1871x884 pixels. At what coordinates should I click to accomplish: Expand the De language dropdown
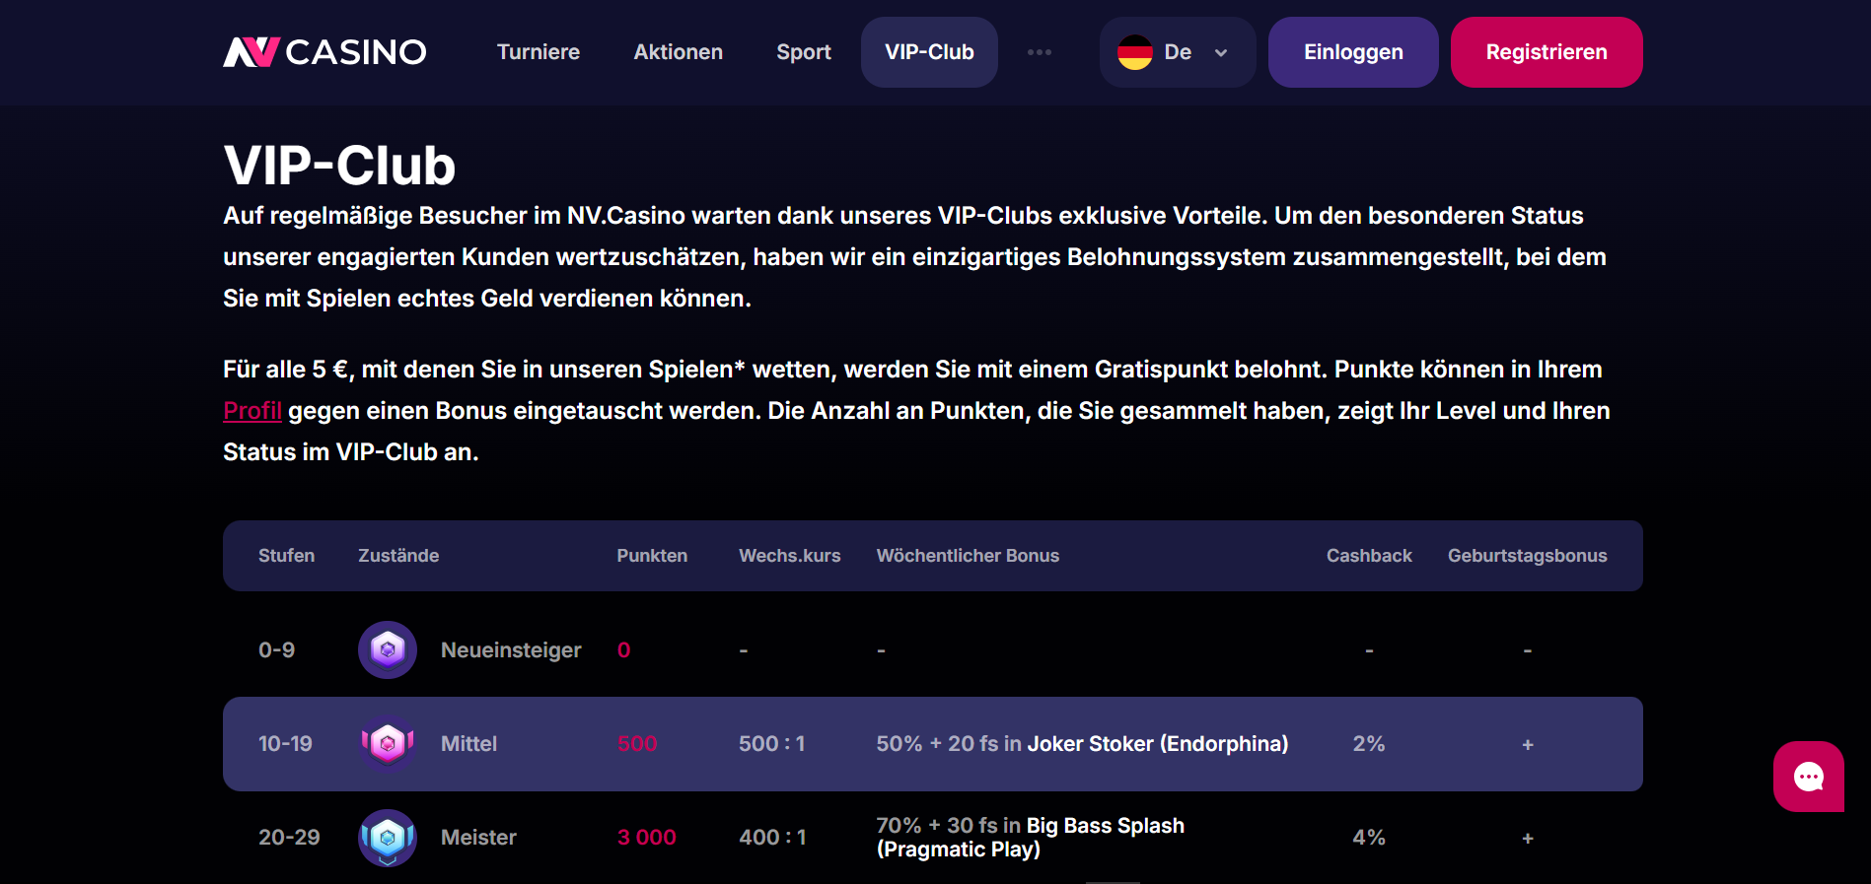1178,52
